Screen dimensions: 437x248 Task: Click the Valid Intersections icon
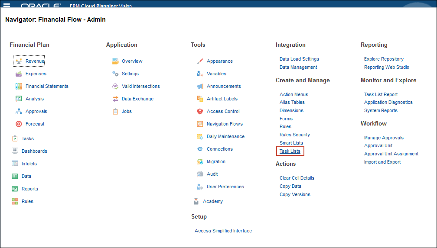pos(115,86)
